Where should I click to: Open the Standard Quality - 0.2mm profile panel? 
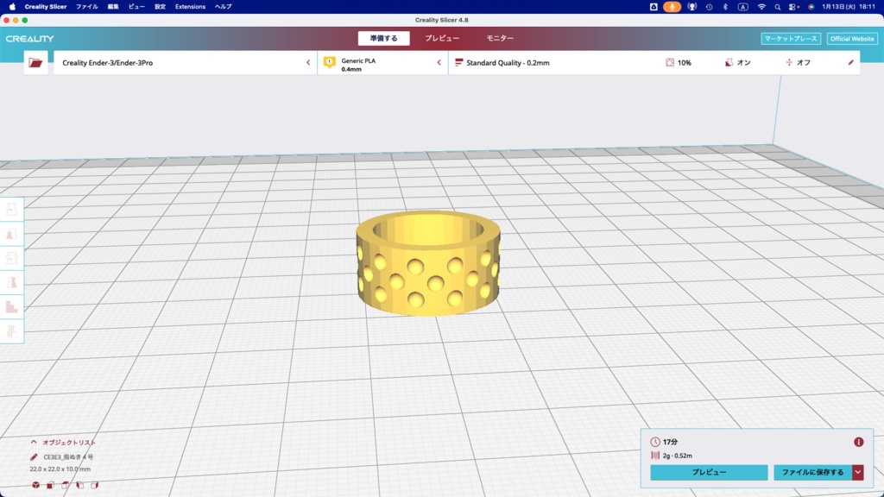point(654,62)
